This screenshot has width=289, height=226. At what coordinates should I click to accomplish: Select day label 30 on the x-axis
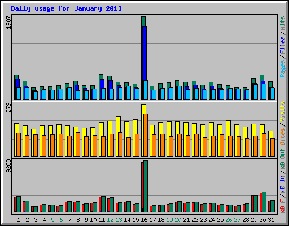point(262,220)
